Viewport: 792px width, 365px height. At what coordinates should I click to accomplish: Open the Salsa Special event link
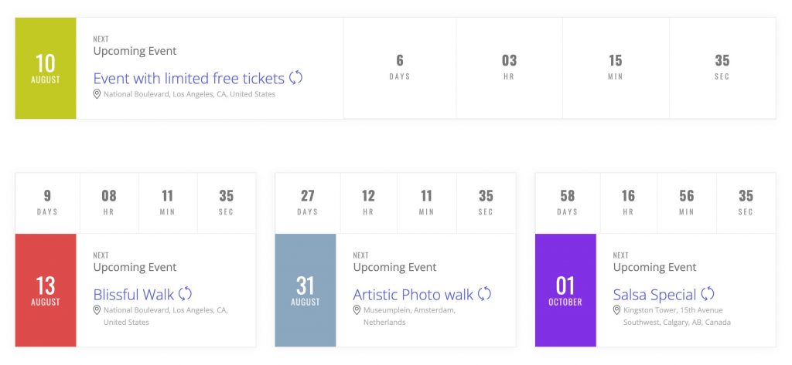click(x=654, y=295)
